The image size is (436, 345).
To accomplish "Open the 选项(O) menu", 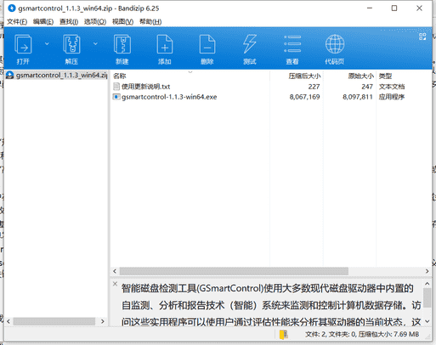I will click(x=95, y=21).
